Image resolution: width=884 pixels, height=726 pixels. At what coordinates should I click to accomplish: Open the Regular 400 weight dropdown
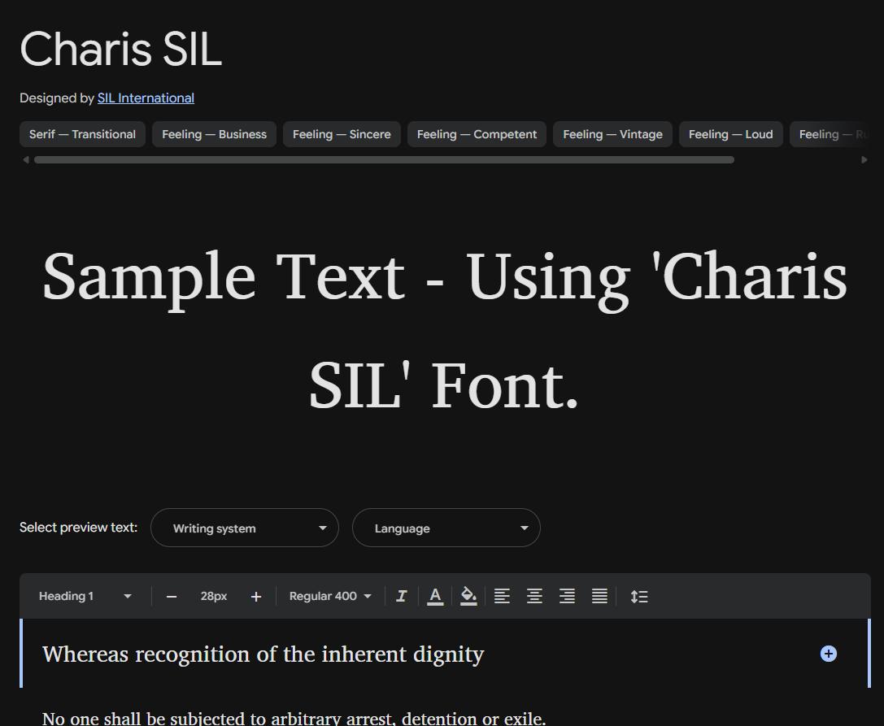click(x=330, y=597)
